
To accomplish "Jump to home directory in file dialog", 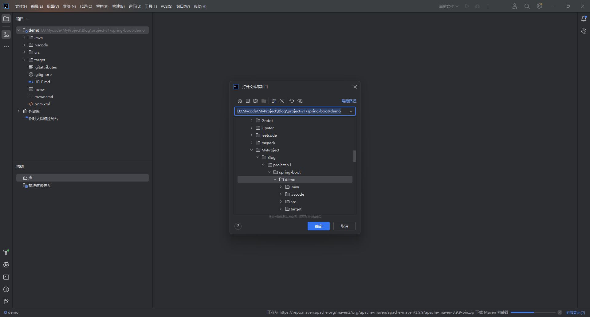I will click(x=239, y=101).
